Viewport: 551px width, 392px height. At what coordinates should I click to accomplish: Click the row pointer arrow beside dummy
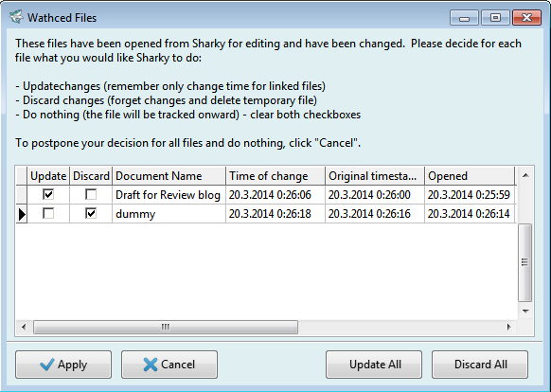coord(22,214)
